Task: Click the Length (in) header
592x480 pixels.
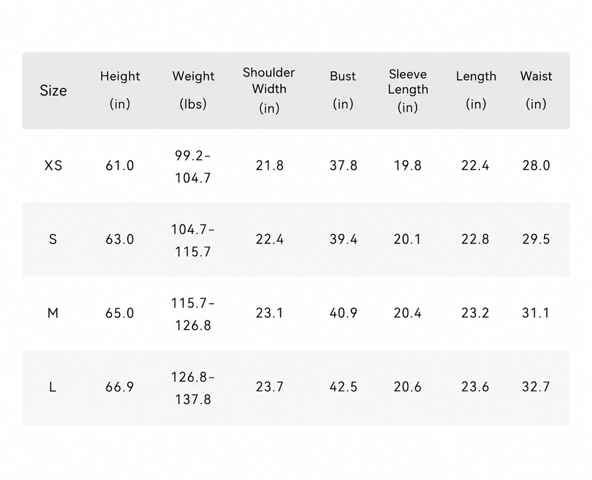Action: pyautogui.click(x=476, y=90)
